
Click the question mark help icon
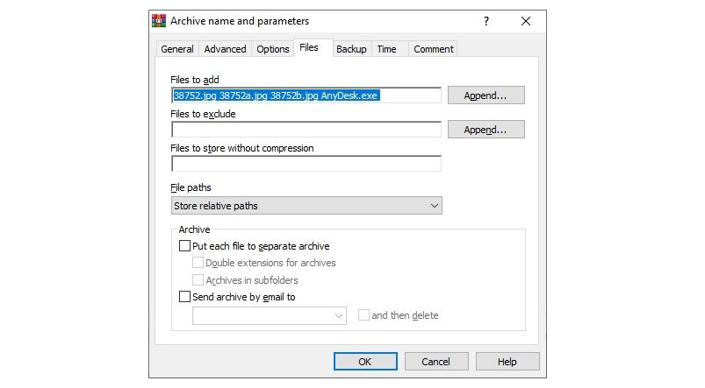click(486, 20)
